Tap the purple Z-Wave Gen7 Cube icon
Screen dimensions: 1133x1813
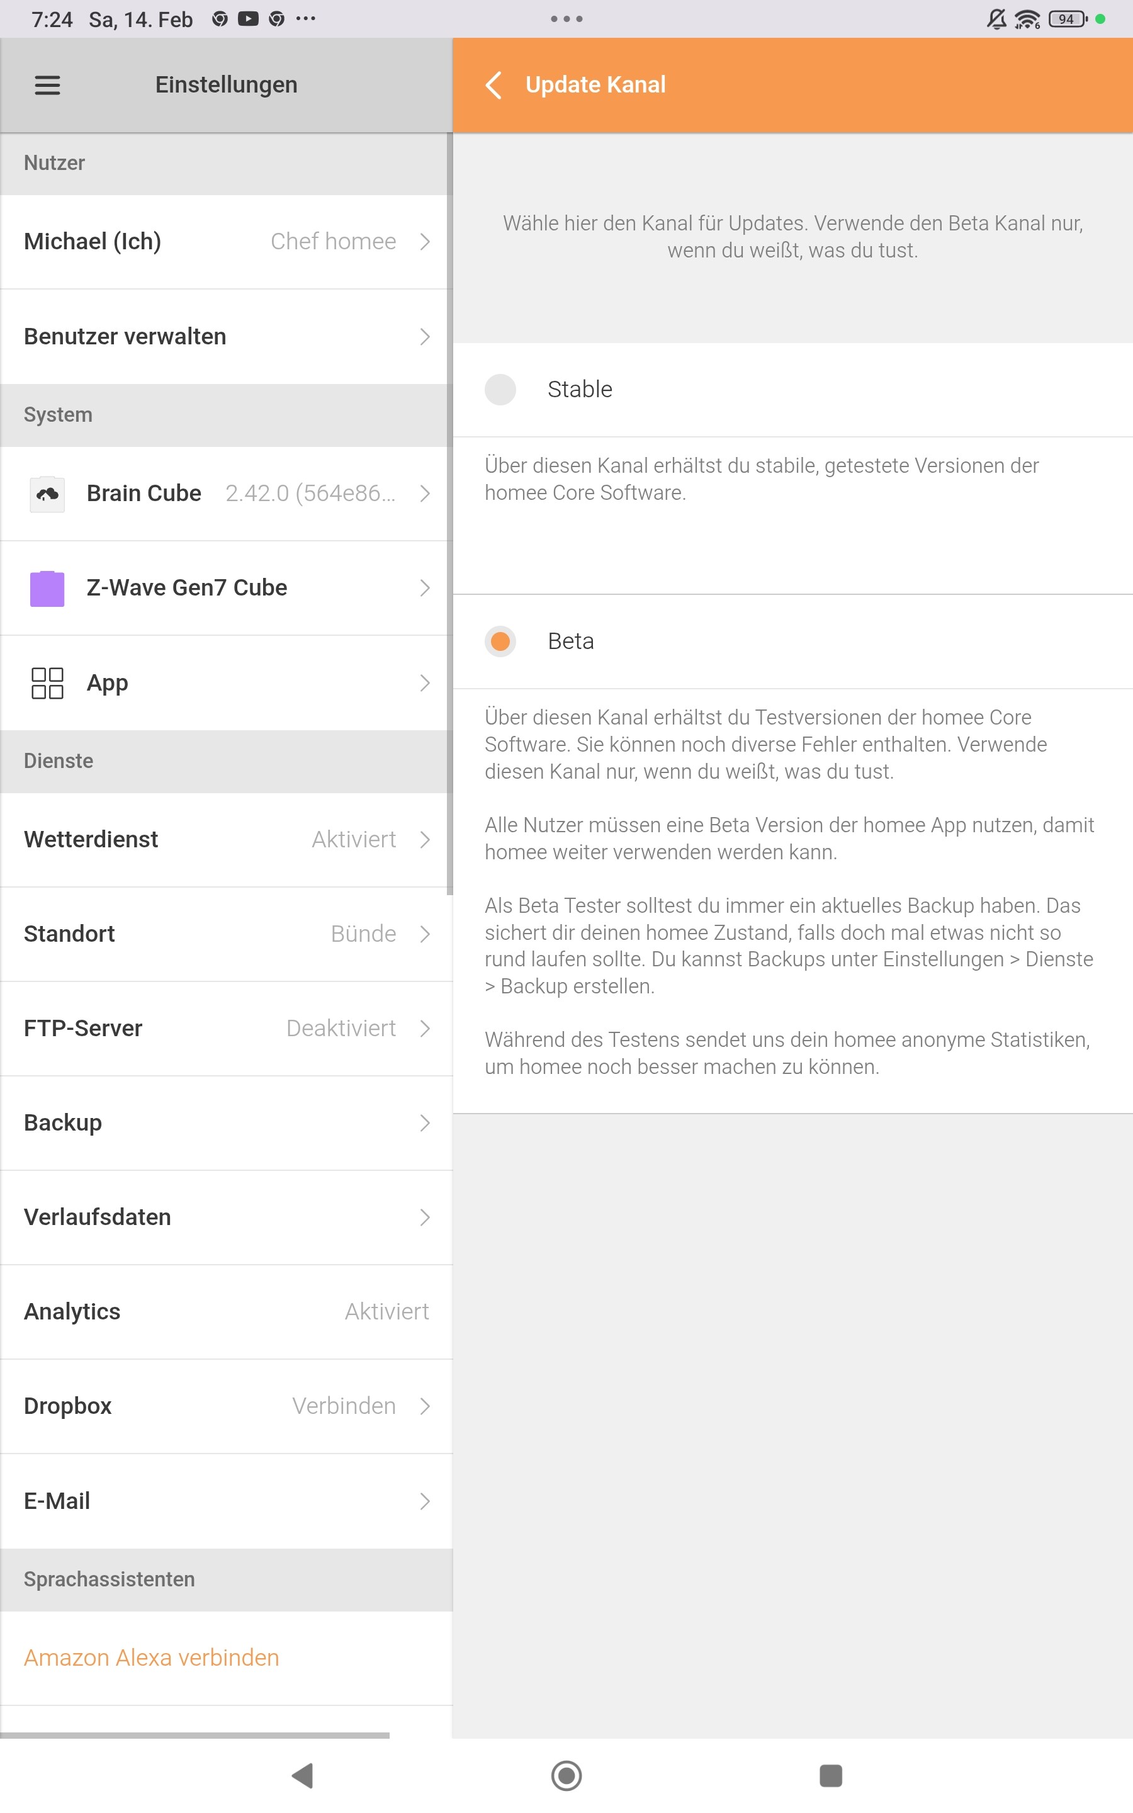(x=47, y=588)
